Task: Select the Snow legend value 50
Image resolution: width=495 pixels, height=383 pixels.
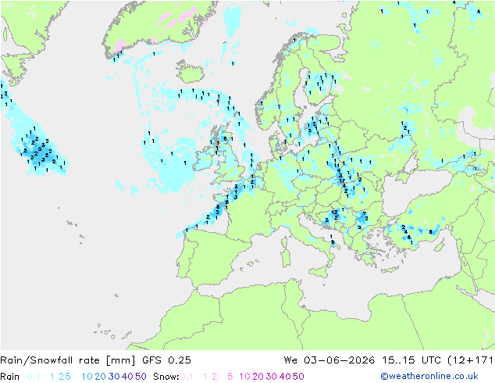Action: [298, 377]
